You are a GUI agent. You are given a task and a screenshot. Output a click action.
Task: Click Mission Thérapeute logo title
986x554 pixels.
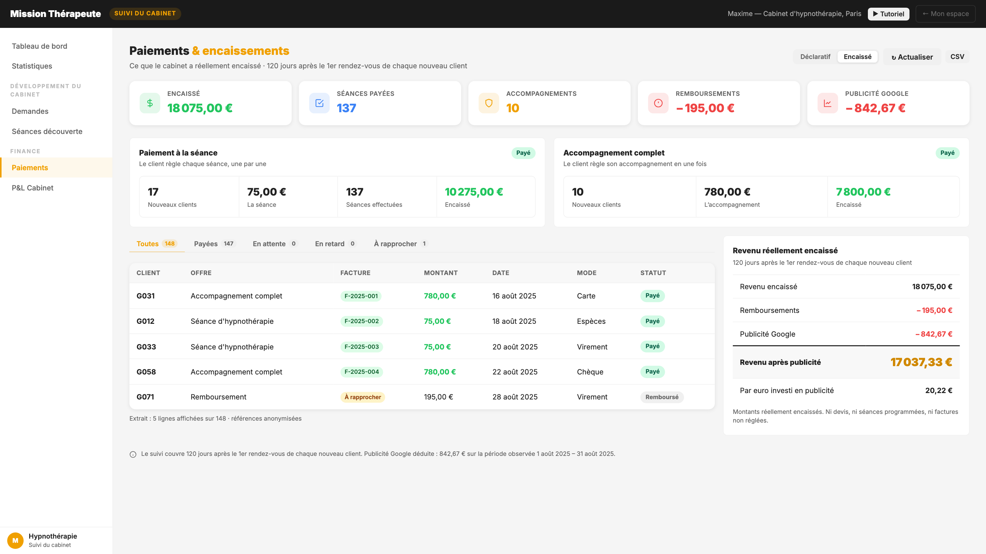tap(56, 14)
